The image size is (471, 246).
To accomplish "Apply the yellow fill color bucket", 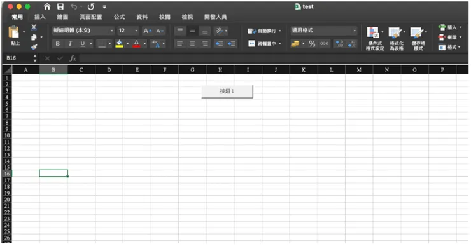I will click(x=120, y=44).
